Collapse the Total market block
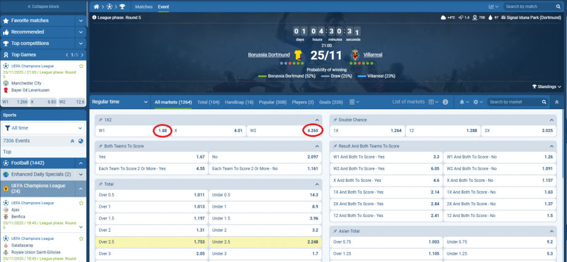The height and width of the screenshot is (262, 567). pyautogui.click(x=317, y=184)
